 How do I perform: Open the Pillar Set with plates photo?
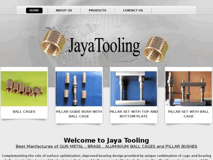click(134, 89)
